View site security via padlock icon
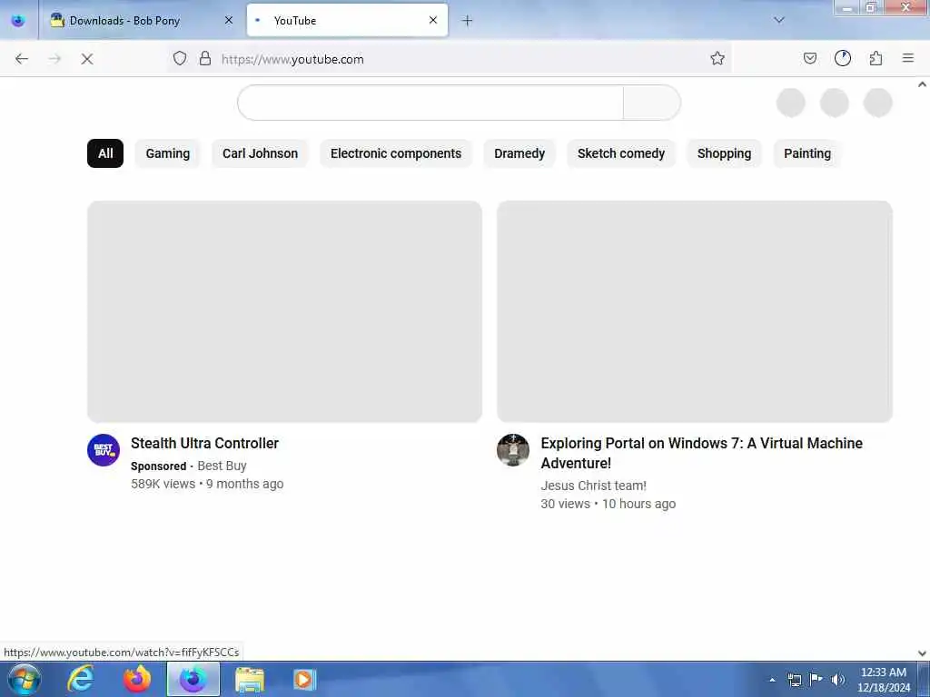The height and width of the screenshot is (697, 930). 205,58
